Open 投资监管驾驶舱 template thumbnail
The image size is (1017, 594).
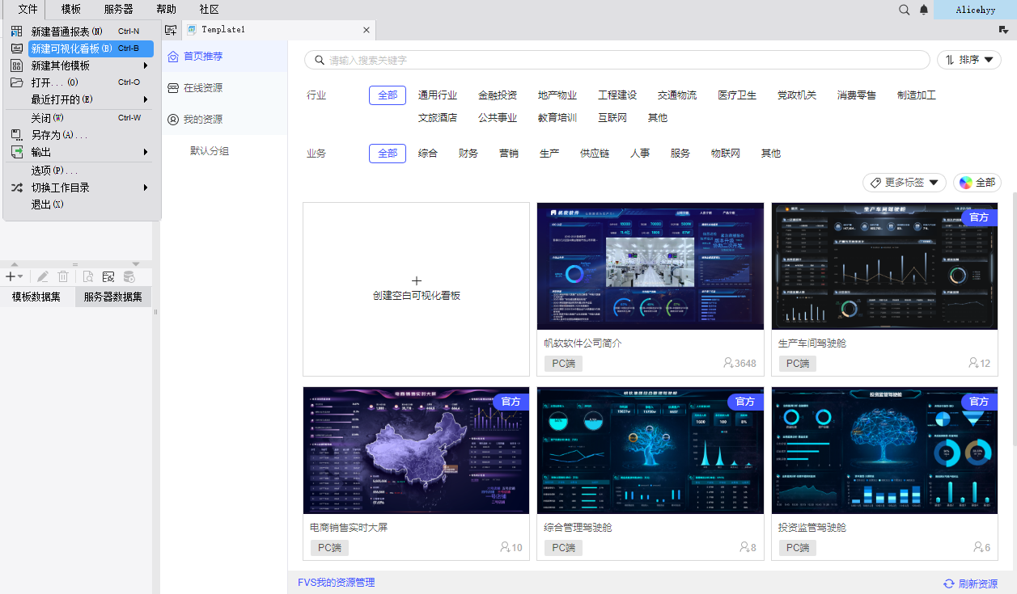[884, 450]
